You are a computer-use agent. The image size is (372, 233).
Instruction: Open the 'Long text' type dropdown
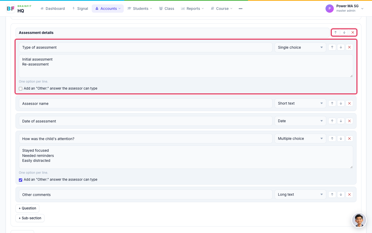point(300,194)
